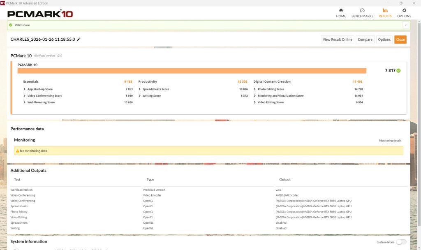Viewport: 421px width, 250px height.
Task: Click the pencil icon to rename result
Action: pos(79,39)
